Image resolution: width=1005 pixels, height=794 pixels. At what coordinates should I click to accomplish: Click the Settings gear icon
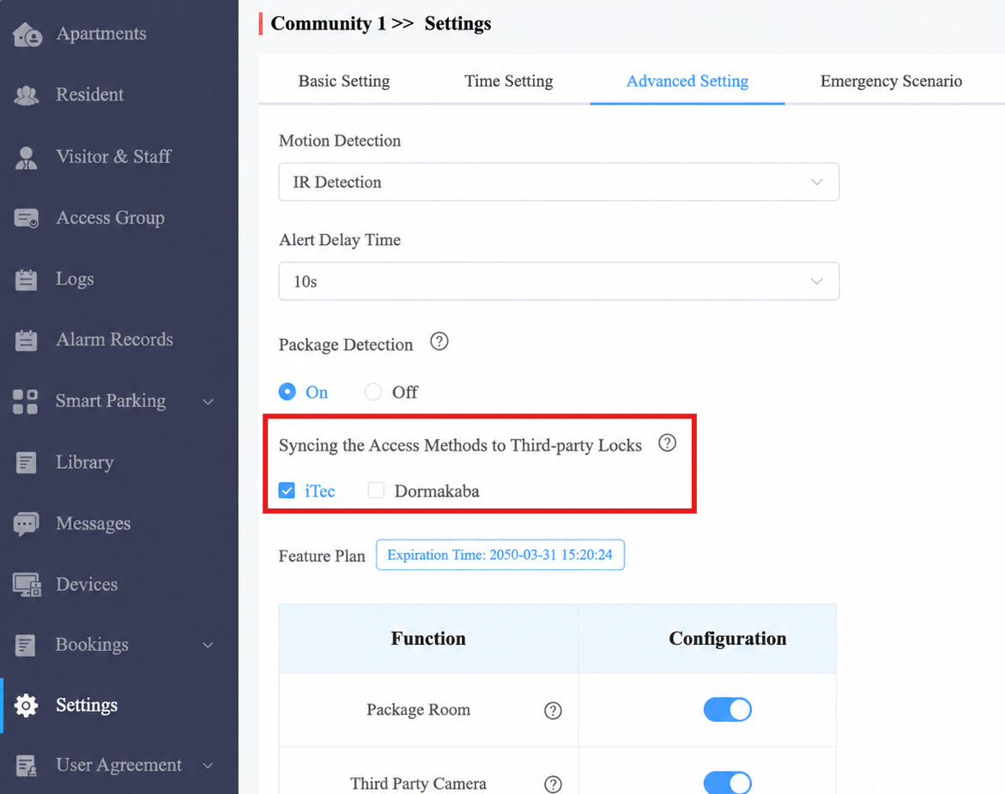(x=26, y=706)
